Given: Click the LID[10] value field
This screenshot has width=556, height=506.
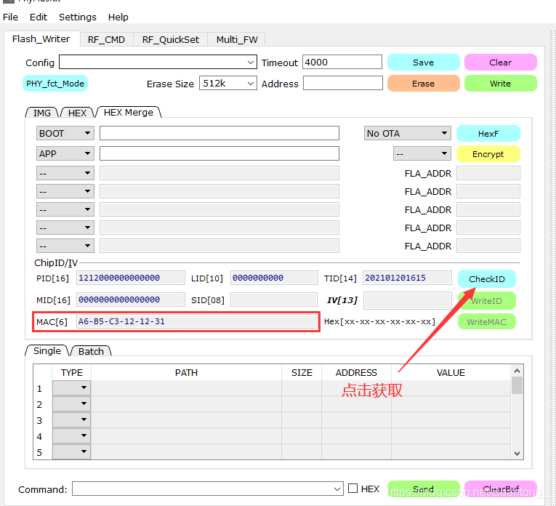Looking at the screenshot, I should pos(274,278).
